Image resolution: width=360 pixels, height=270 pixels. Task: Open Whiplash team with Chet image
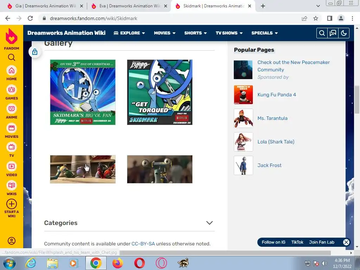click(83, 169)
